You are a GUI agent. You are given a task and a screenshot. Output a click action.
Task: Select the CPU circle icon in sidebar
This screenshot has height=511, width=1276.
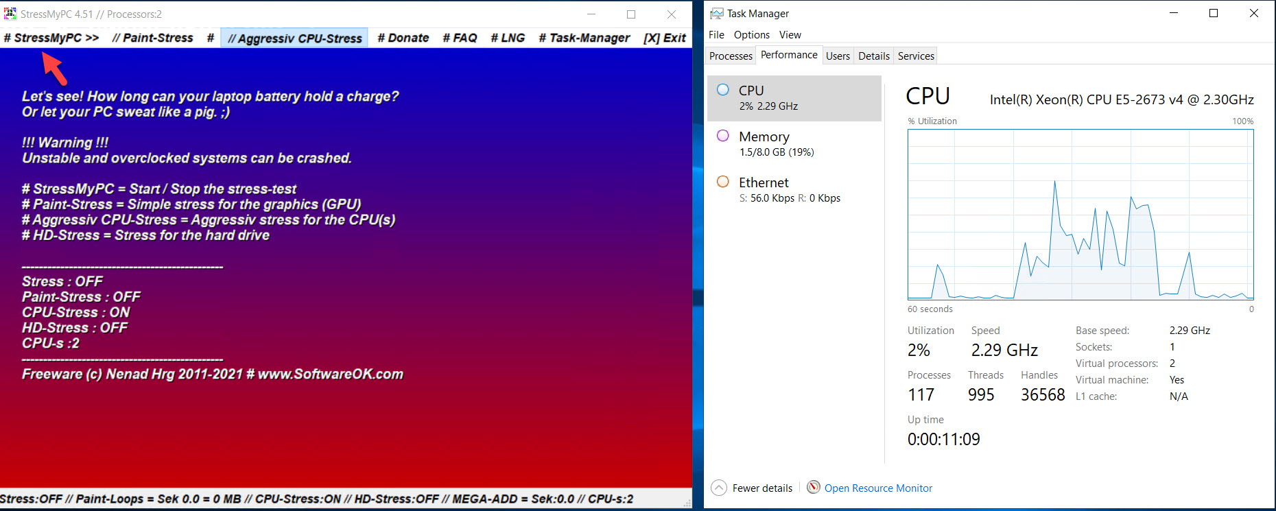723,90
